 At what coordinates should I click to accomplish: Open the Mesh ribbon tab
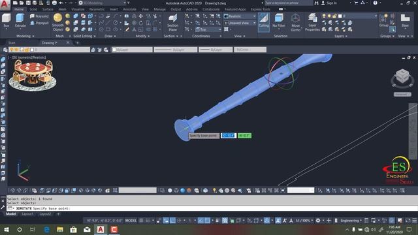(63, 9)
